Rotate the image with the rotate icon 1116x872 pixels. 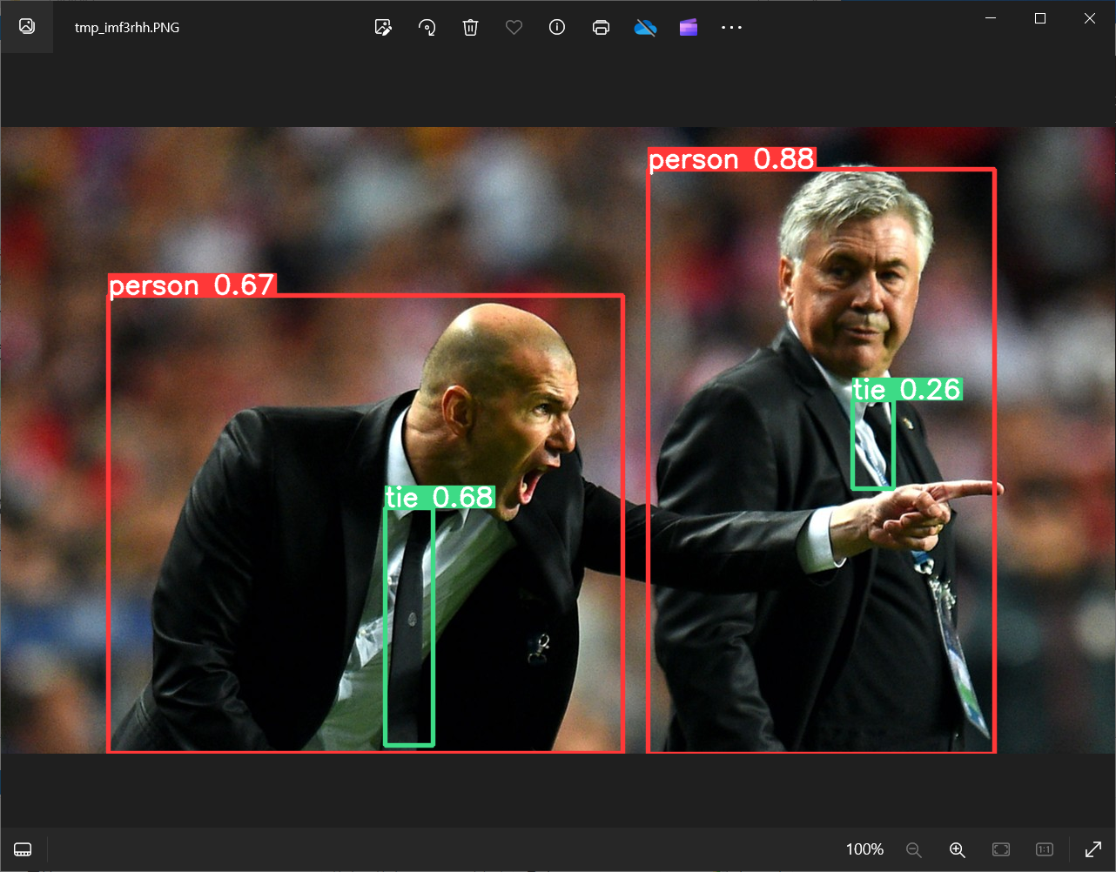427,27
